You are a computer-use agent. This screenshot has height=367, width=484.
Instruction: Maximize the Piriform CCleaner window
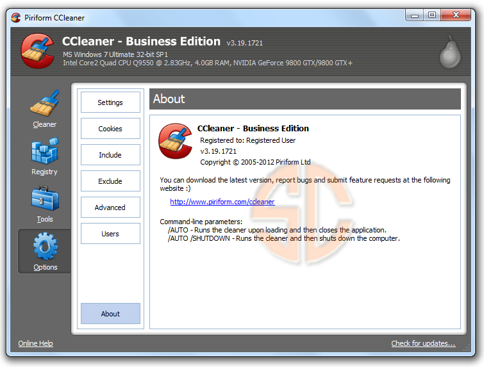click(x=432, y=15)
